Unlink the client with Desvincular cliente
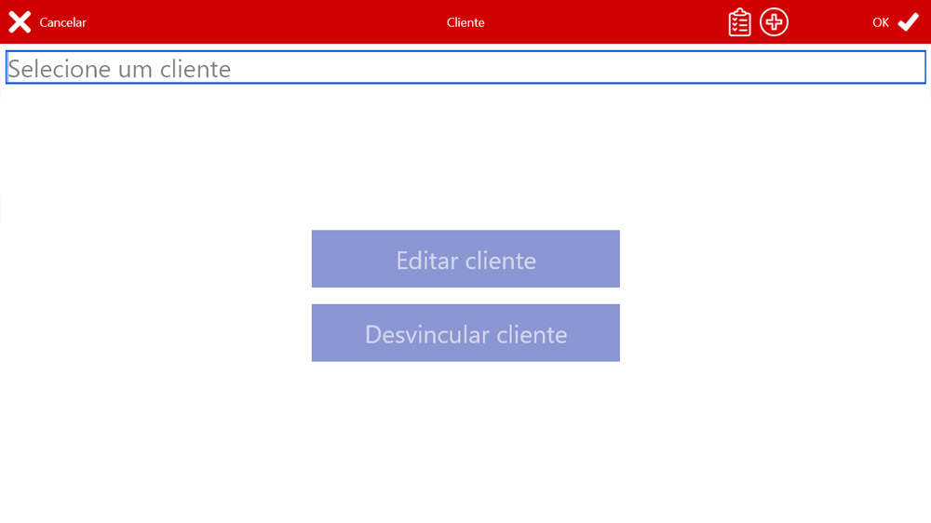The image size is (931, 523). point(465,333)
